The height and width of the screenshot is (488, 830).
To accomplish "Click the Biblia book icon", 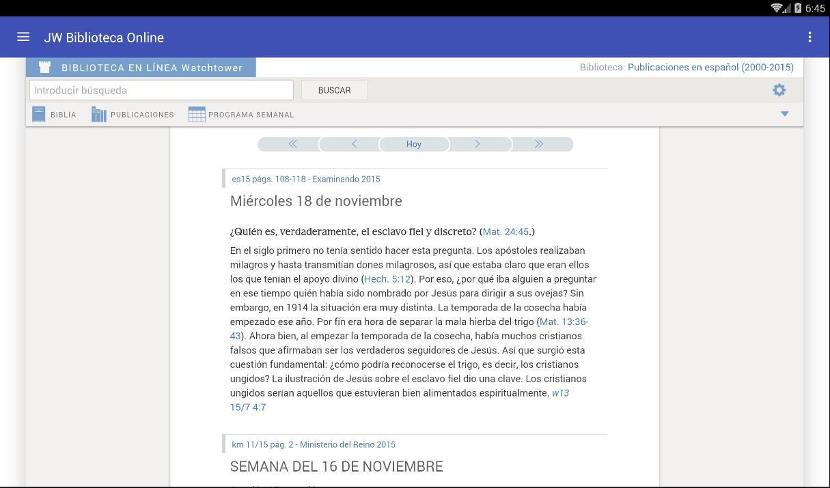I will [39, 114].
